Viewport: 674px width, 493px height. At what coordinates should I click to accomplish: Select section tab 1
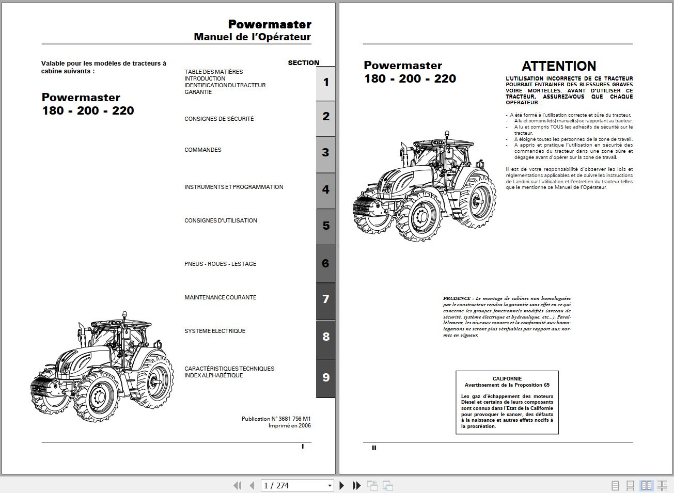pos(325,83)
